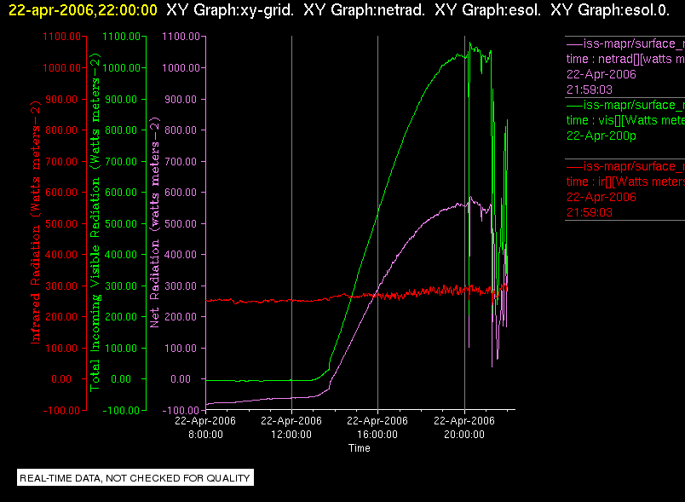685x502 pixels.
Task: Click the 'XY Graph:xy-grid.' title text
Action: coord(230,9)
